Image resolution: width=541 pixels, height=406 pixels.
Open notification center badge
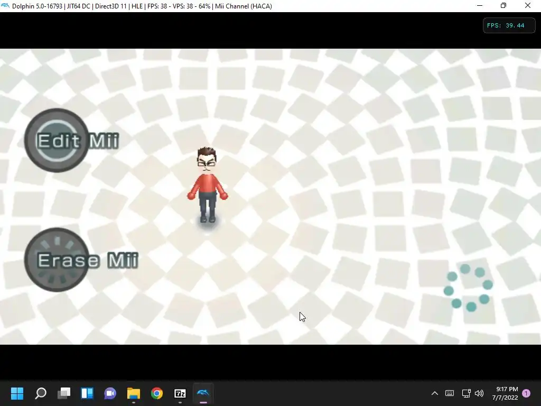[x=526, y=393]
